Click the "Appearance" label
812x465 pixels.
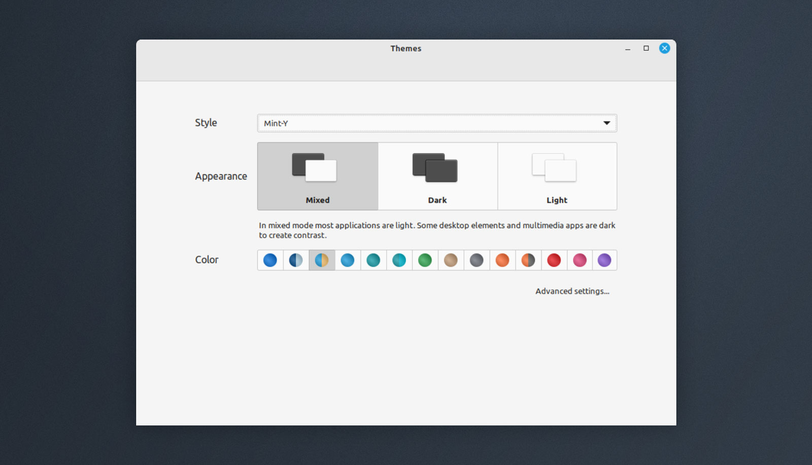[221, 176]
